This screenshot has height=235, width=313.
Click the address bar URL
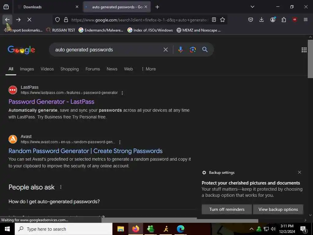tap(139, 20)
